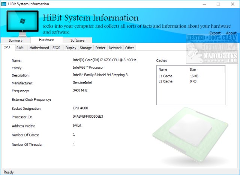
Task: Switch to the Network sub-tab
Action: click(115, 48)
